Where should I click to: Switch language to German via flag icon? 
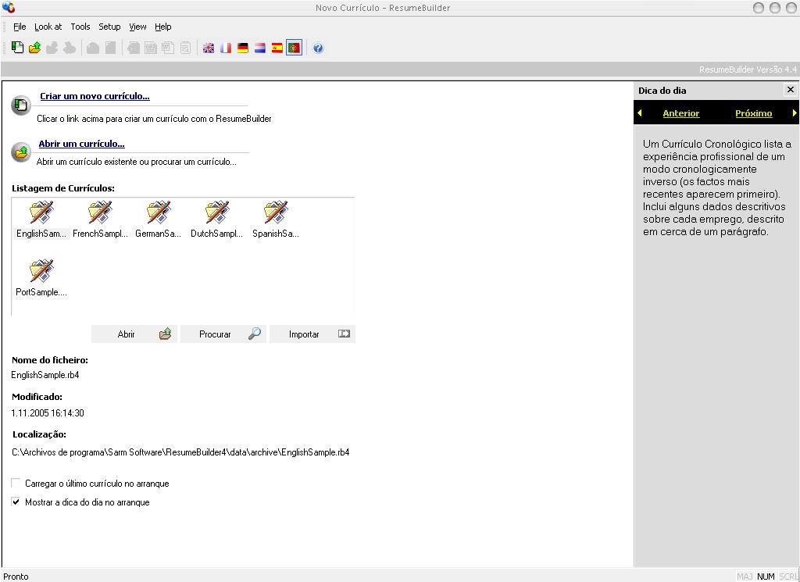coord(242,48)
